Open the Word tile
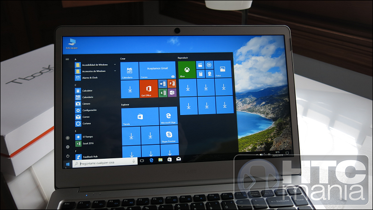 (x=162, y=84)
